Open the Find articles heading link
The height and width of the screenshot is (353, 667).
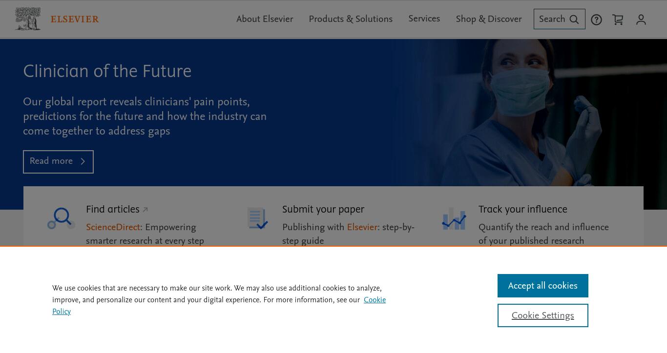point(113,209)
